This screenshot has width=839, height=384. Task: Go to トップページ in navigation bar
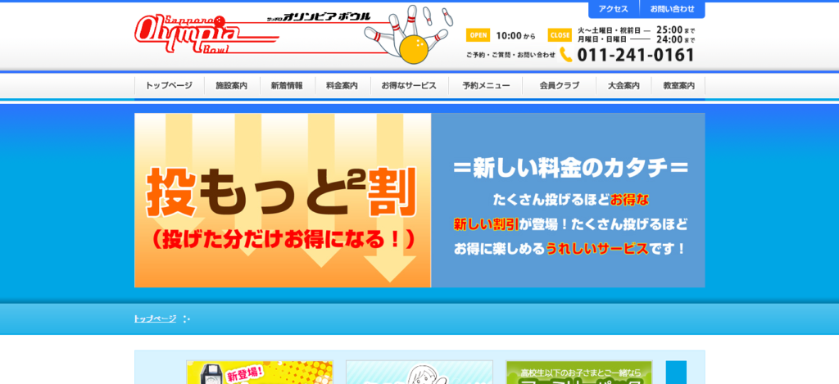(x=169, y=85)
